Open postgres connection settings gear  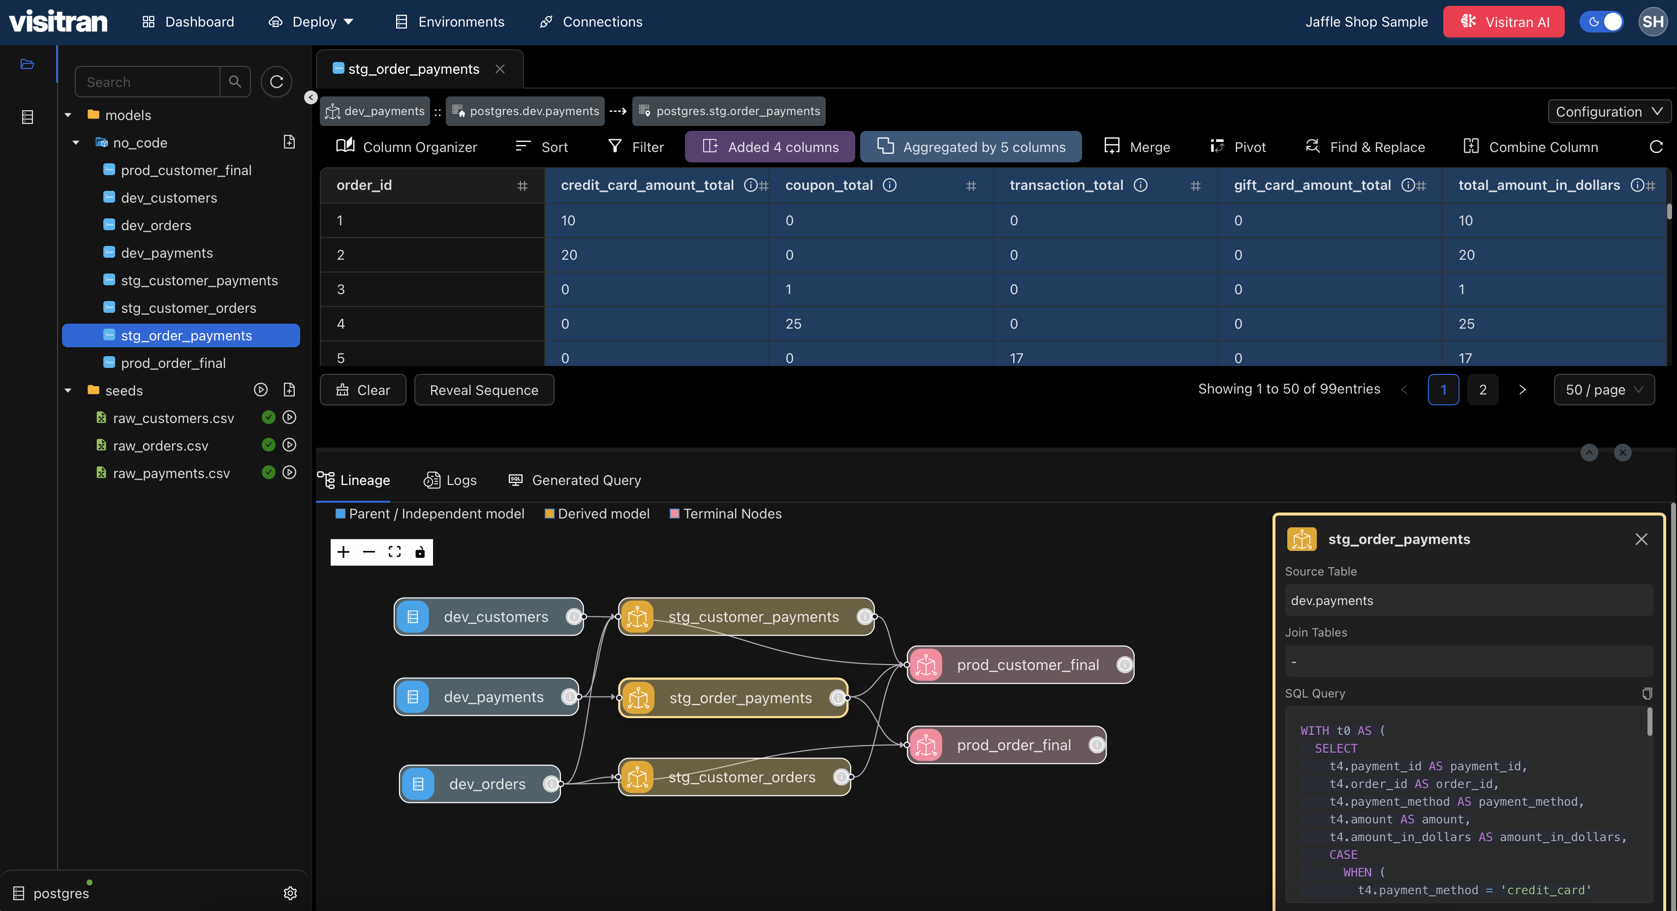pos(290,893)
